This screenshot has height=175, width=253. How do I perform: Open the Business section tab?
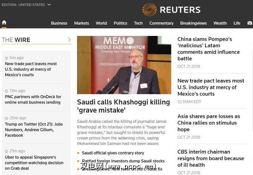coord(59,23)
